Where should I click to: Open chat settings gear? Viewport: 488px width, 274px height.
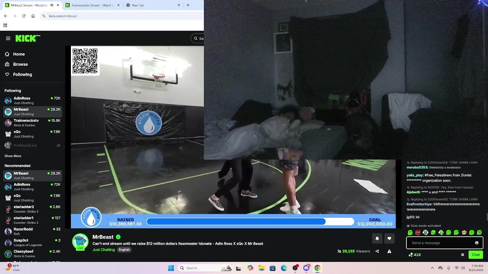[x=462, y=255]
